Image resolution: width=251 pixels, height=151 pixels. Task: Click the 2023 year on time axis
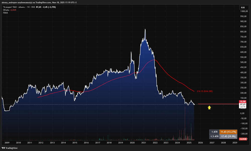tap(166, 143)
